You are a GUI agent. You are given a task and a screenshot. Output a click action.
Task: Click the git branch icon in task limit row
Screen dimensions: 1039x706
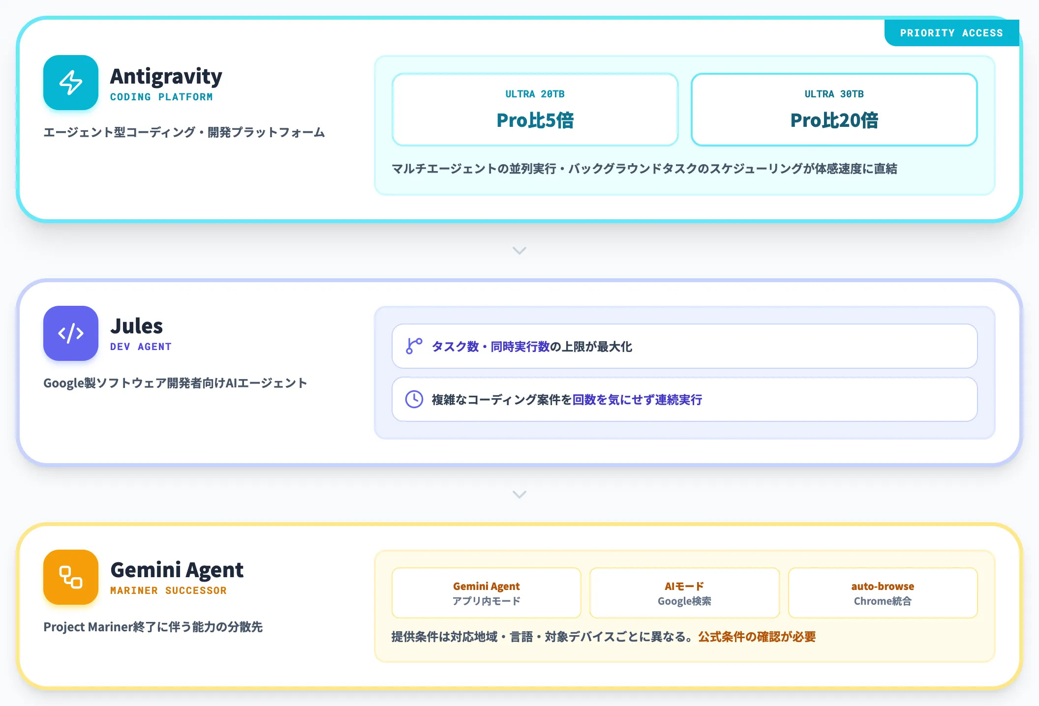point(414,346)
